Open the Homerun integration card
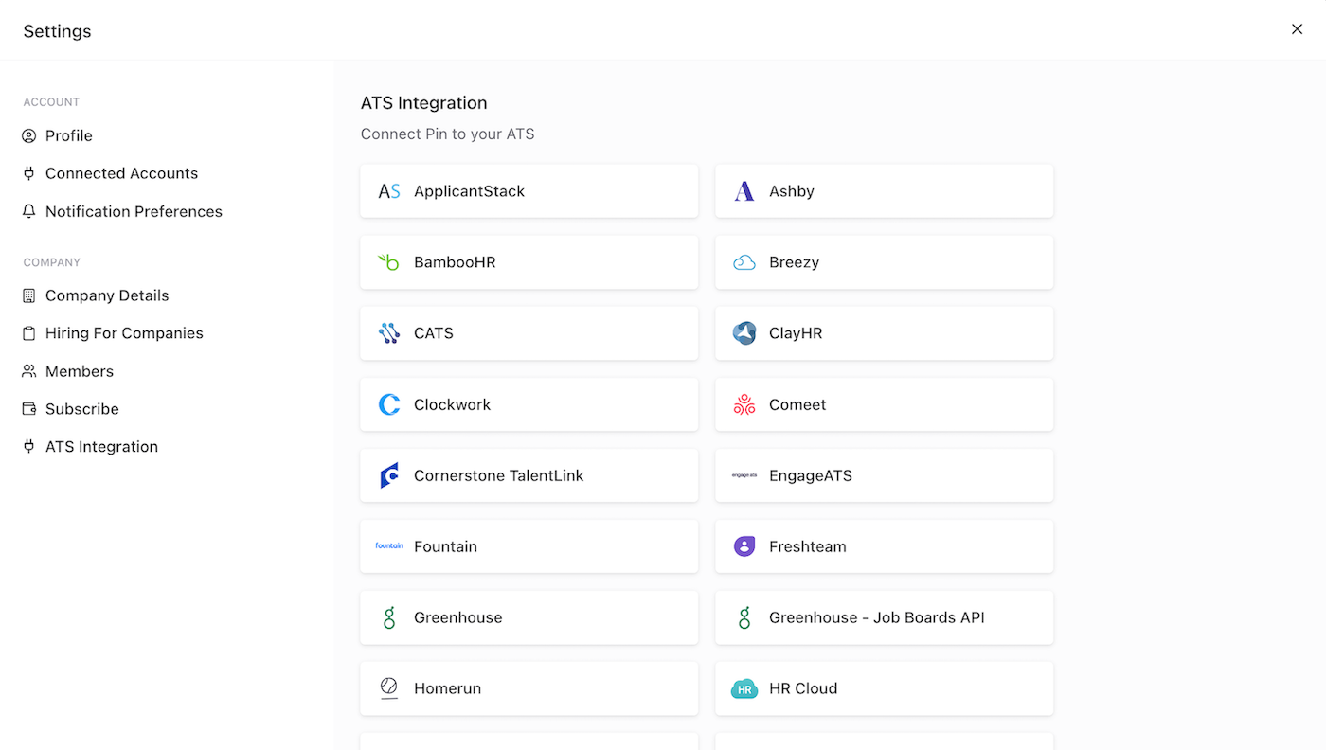 (529, 688)
